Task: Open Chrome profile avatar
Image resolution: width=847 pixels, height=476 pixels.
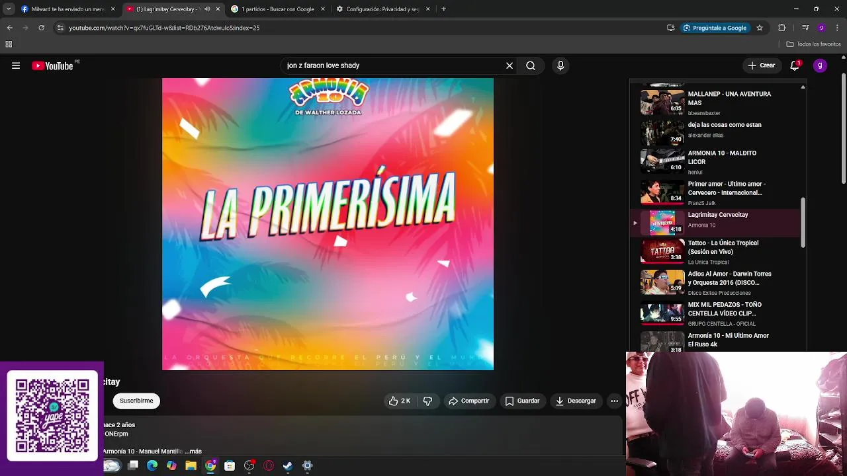Action: pyautogui.click(x=821, y=28)
